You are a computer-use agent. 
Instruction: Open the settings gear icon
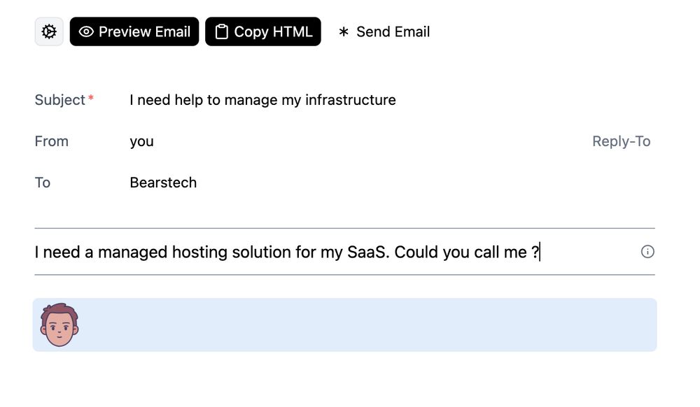point(49,31)
